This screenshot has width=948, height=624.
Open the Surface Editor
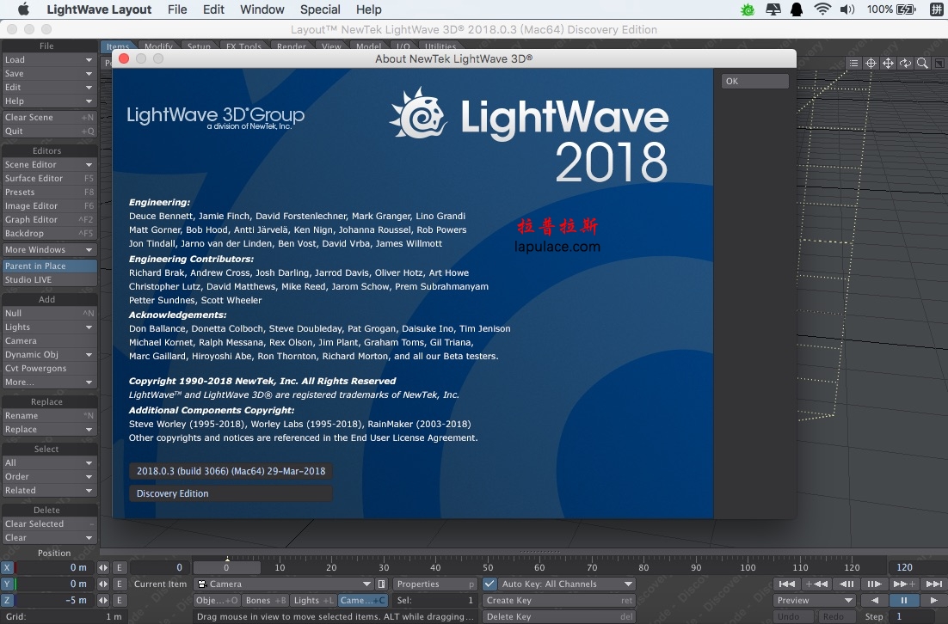[49, 178]
